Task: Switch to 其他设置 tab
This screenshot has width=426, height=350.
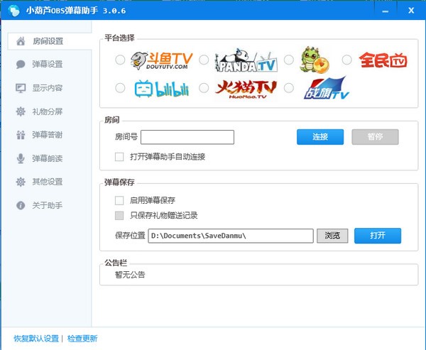Action: tap(48, 182)
